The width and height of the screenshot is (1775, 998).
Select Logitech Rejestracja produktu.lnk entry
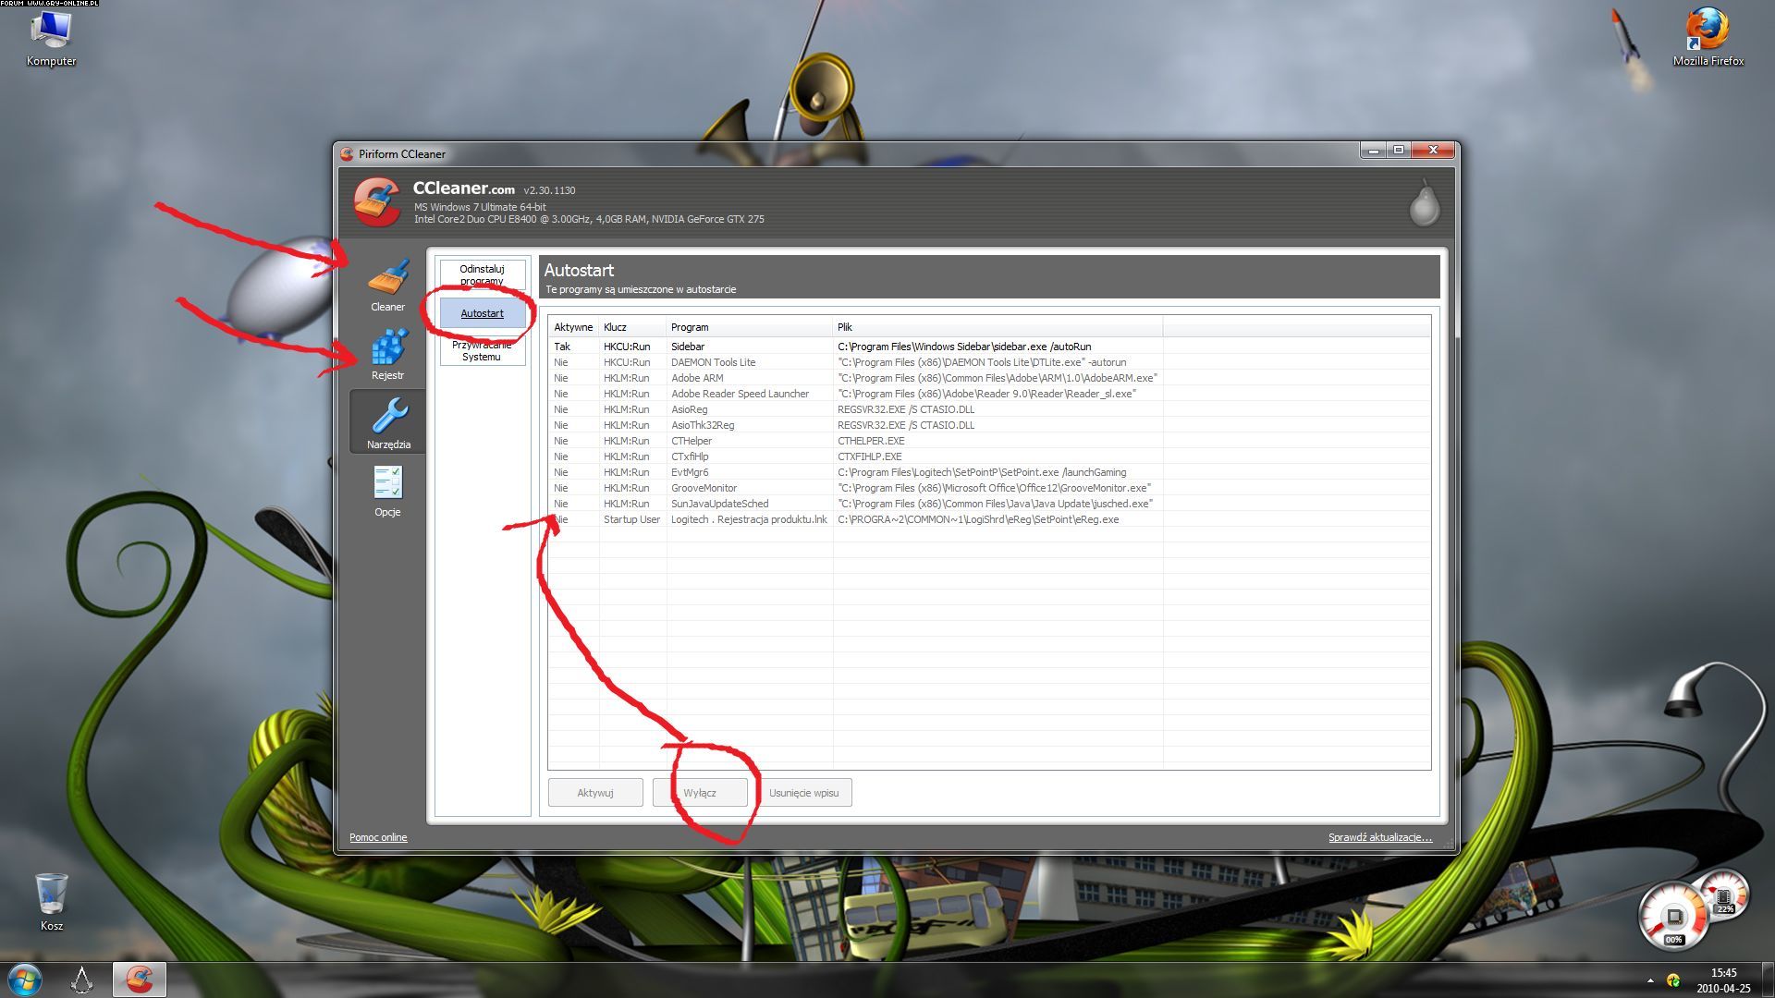click(989, 519)
